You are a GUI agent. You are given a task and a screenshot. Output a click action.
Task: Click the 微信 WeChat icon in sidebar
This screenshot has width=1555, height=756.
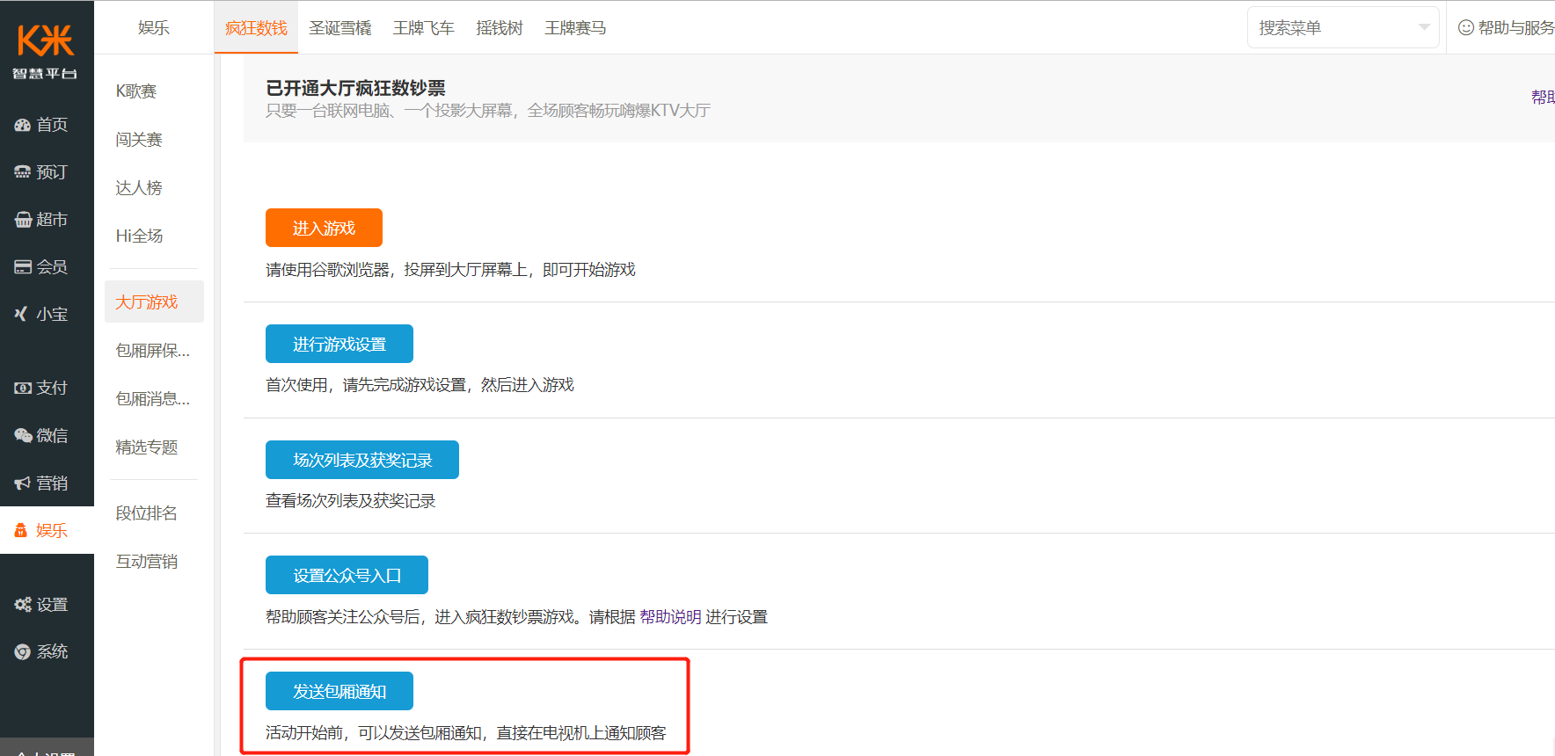[23, 435]
